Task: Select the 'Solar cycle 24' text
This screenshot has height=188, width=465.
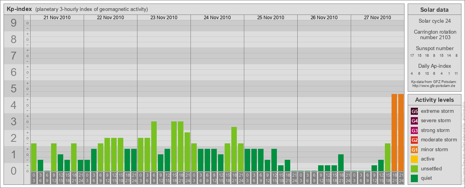Action: coord(434,21)
